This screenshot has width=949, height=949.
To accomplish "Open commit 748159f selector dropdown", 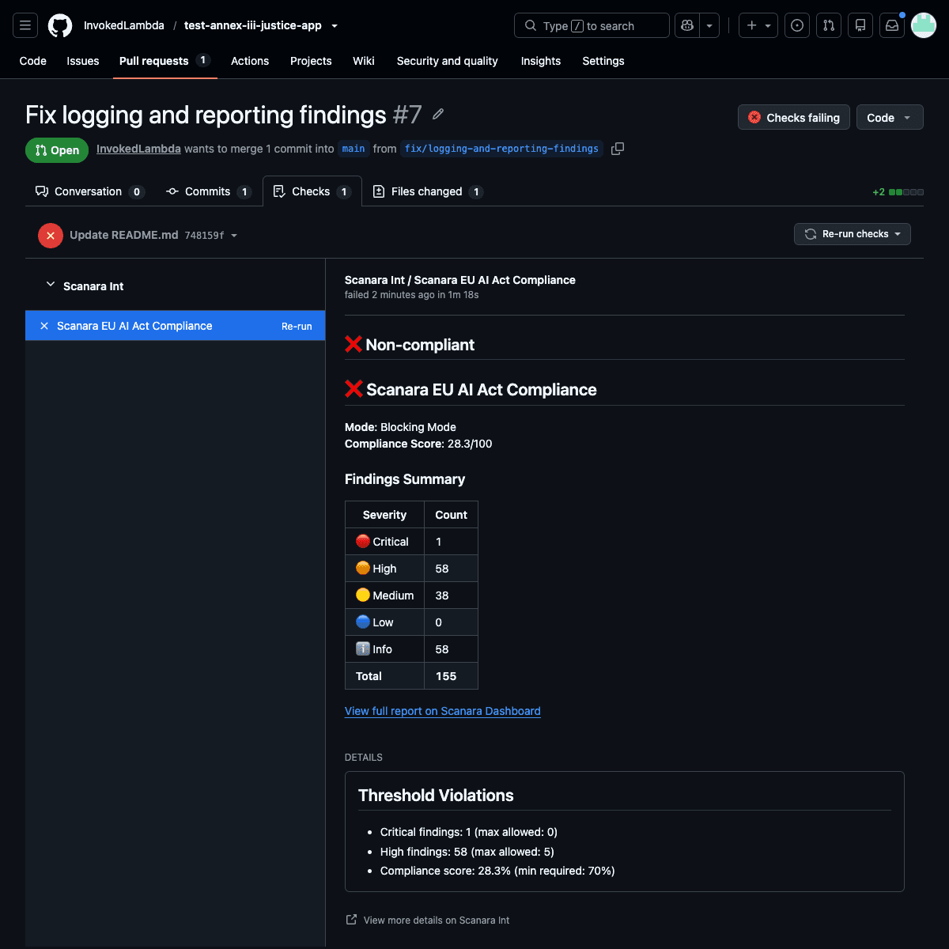I will [211, 236].
